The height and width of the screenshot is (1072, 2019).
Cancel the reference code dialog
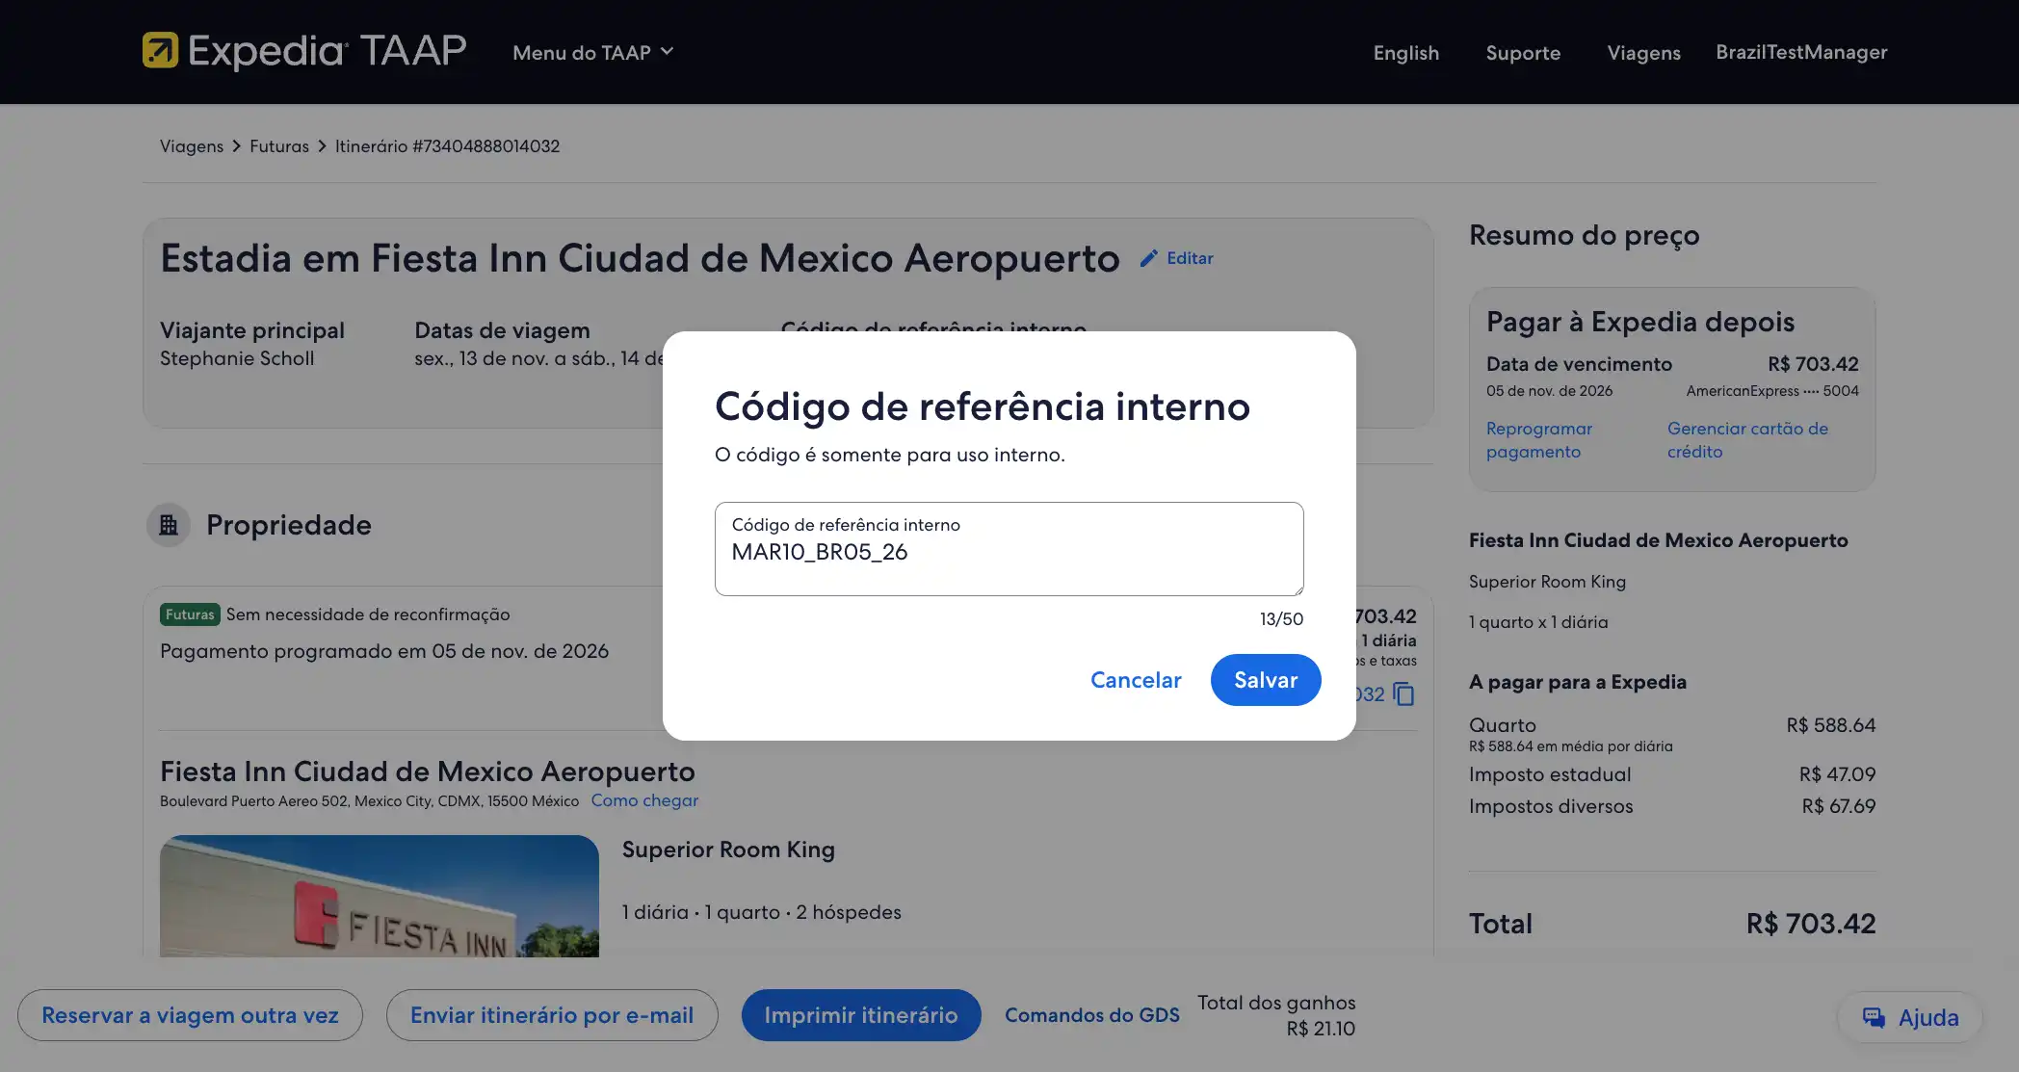pyautogui.click(x=1136, y=680)
